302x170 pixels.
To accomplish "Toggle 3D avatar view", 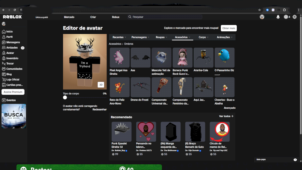I will click(101, 85).
